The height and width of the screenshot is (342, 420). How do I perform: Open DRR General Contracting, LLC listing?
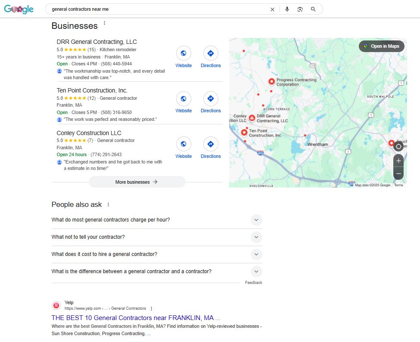[96, 42]
